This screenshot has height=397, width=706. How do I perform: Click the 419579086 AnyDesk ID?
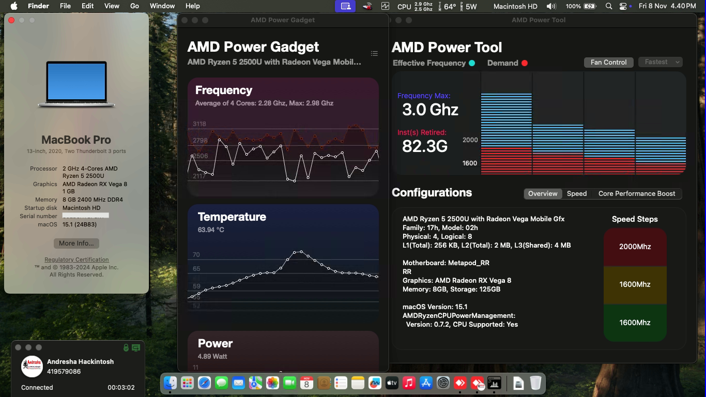click(x=64, y=371)
